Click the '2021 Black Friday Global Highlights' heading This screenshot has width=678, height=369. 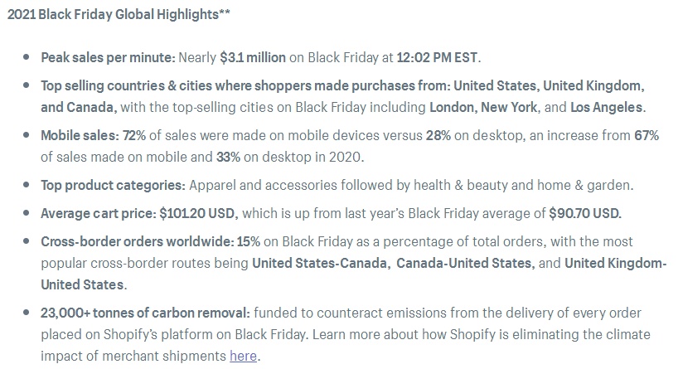(119, 14)
